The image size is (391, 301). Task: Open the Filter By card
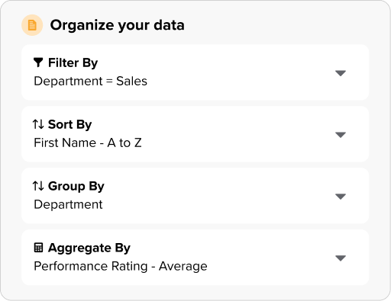195,72
